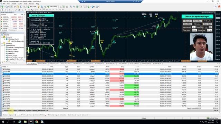Zoom in on the chart
Screen dimensions: 221x124
coord(71,7)
